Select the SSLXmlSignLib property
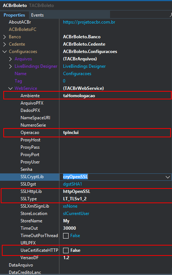This screenshot has height=275, width=172. (35, 206)
